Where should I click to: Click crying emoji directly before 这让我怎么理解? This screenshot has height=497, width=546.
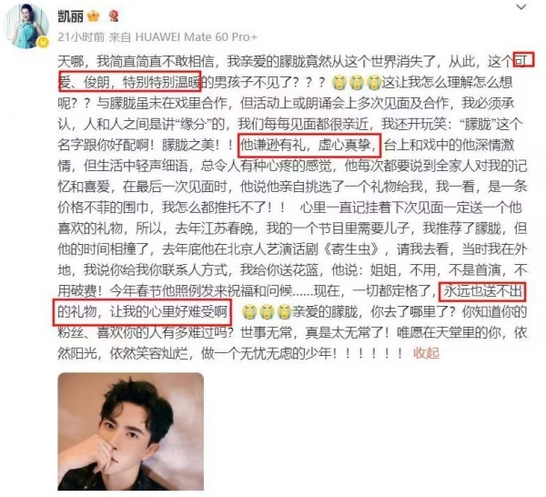(374, 83)
